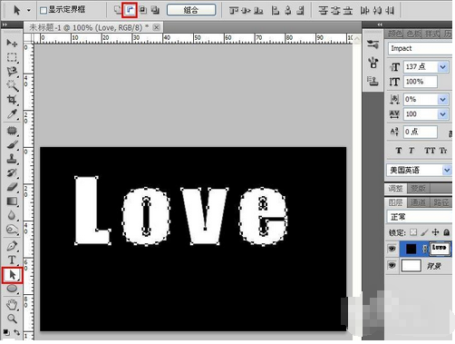Open the 美国英语 language dropdown
This screenshot has height=344, width=455.
click(447, 170)
